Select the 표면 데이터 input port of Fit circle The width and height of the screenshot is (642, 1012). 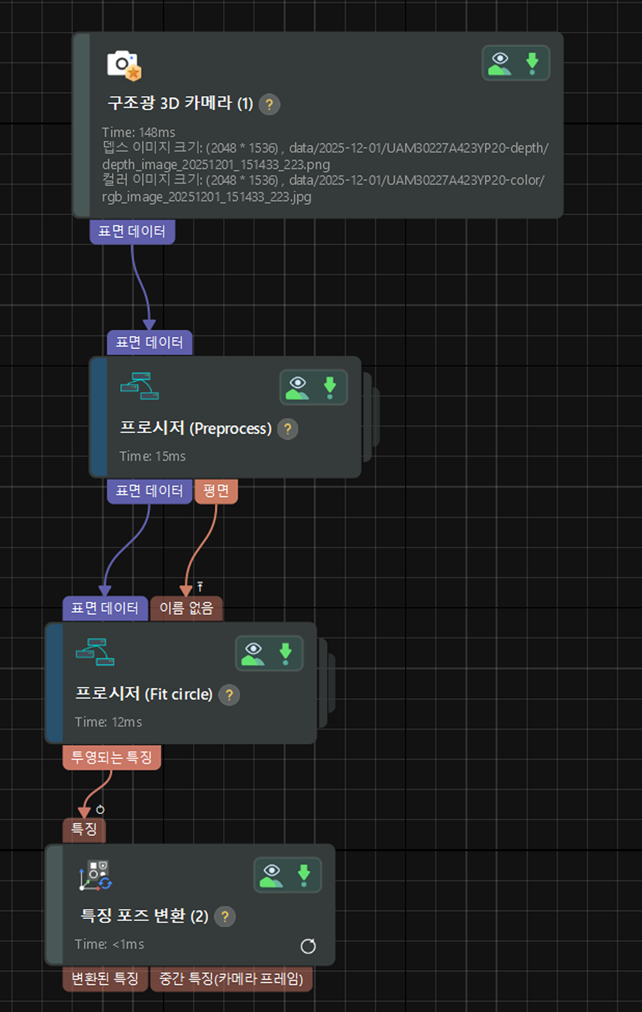pyautogui.click(x=105, y=608)
